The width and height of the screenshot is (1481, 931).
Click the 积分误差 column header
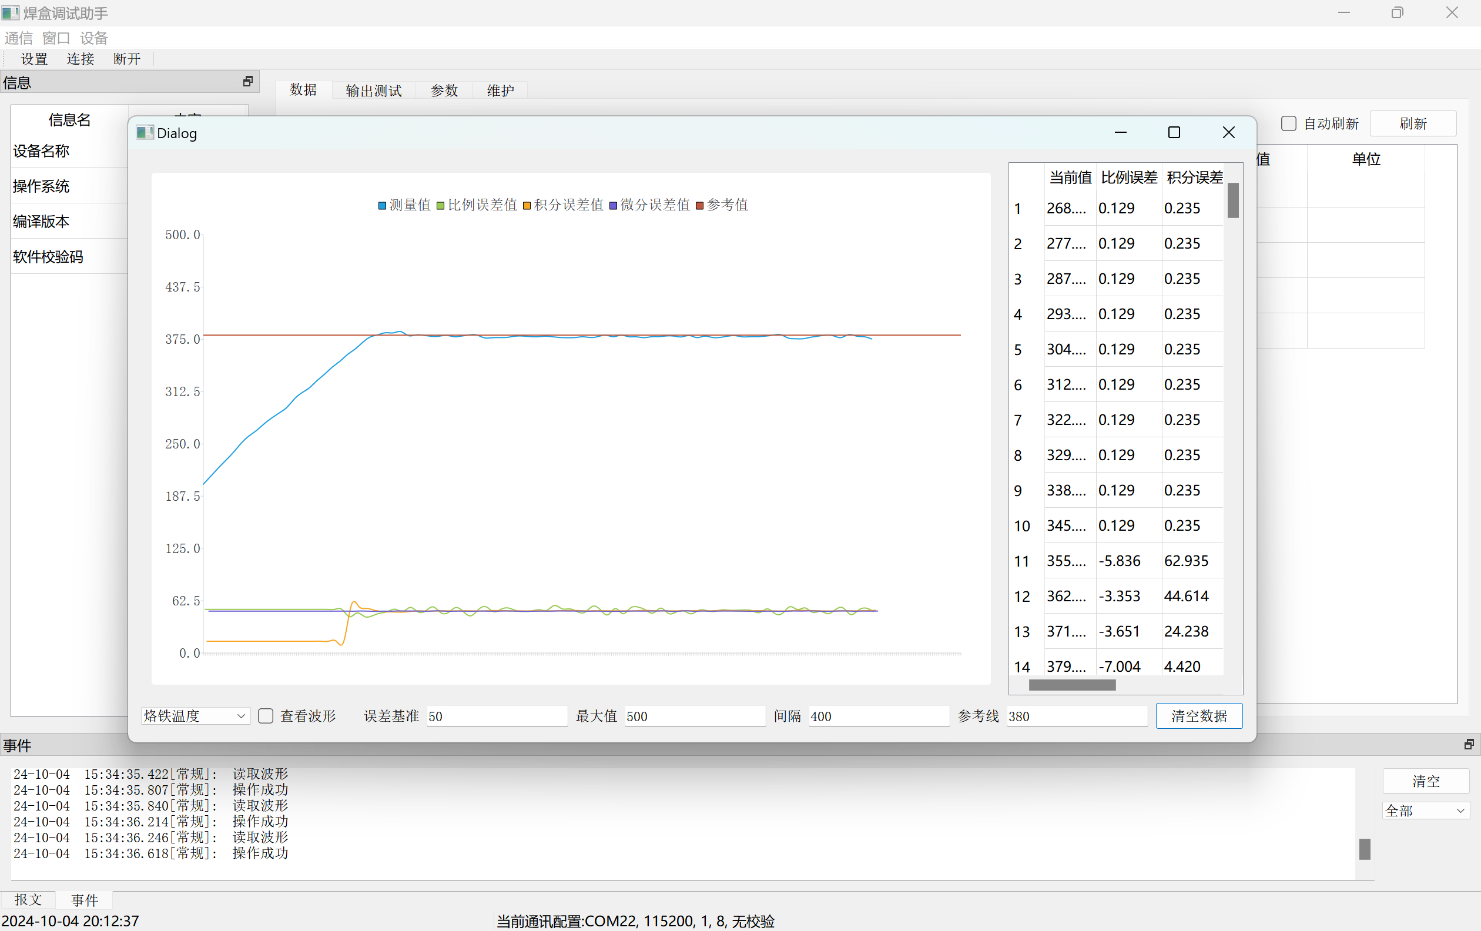tap(1194, 177)
